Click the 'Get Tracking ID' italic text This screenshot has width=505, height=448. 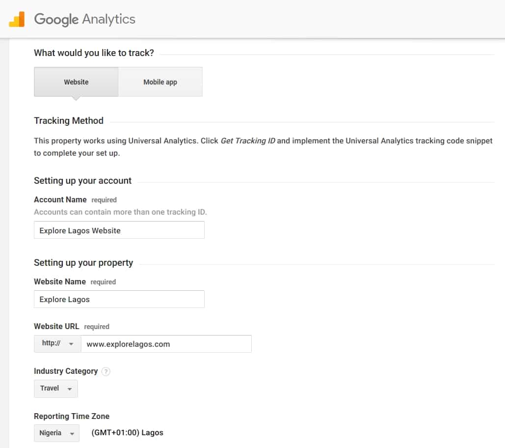pyautogui.click(x=248, y=141)
